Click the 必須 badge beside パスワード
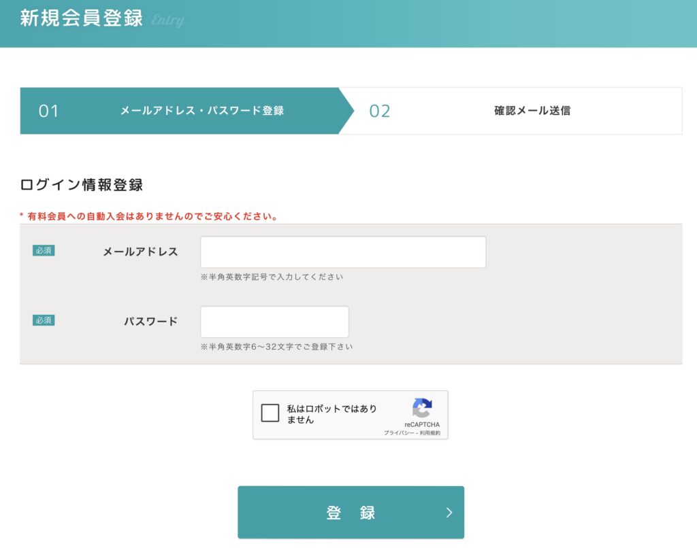The height and width of the screenshot is (548, 697). pyautogui.click(x=44, y=320)
